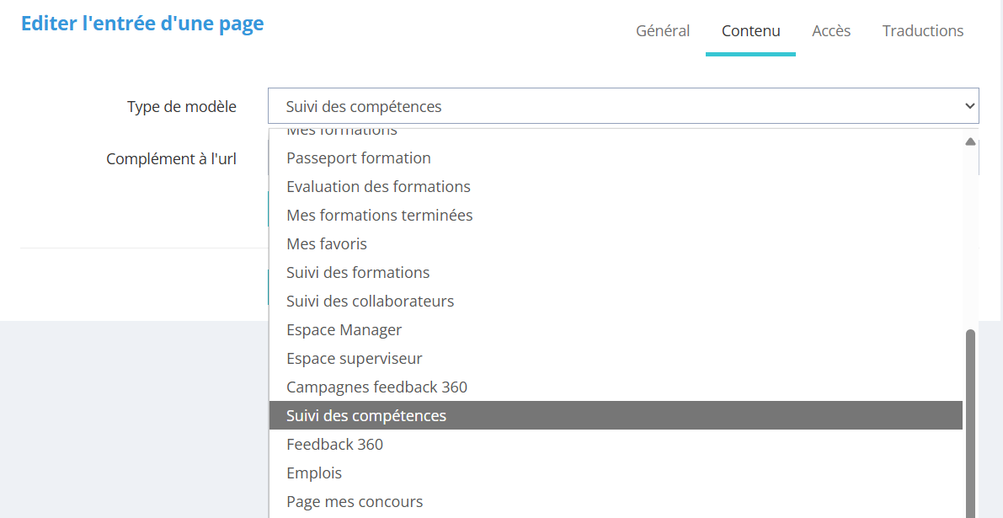Choose Evaluation des formations option
The height and width of the screenshot is (518, 1003).
coord(378,187)
